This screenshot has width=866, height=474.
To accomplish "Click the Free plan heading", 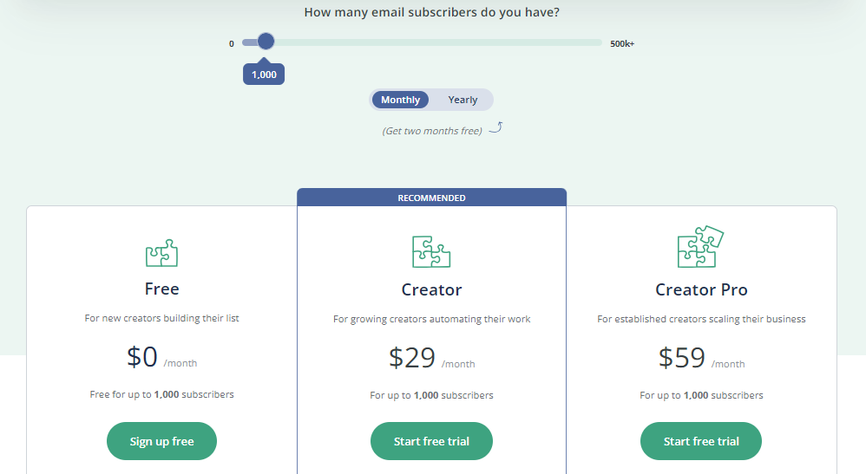I will pyautogui.click(x=161, y=289).
